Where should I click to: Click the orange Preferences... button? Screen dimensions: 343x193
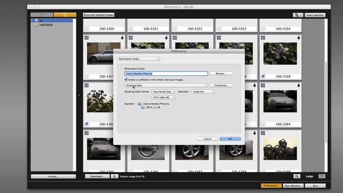[271, 185]
